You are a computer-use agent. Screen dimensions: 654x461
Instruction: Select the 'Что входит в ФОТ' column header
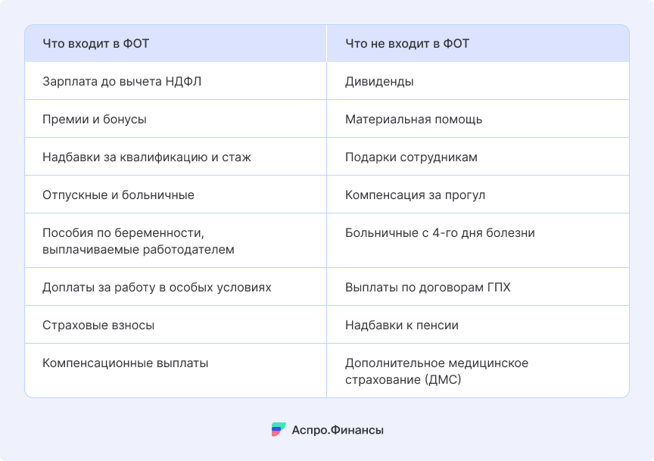[x=176, y=43]
